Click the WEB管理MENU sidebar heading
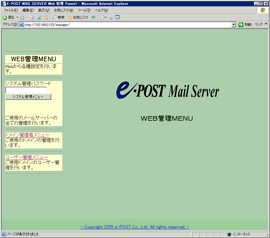The width and height of the screenshot is (270, 238). 33,59
